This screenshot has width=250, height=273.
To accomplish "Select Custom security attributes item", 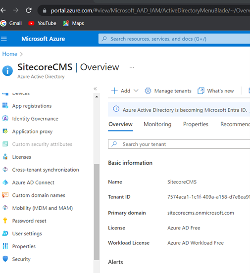I will click(42, 144).
